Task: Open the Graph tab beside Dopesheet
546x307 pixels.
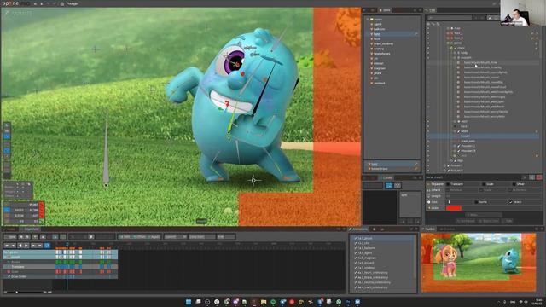Action: pyautogui.click(x=11, y=229)
